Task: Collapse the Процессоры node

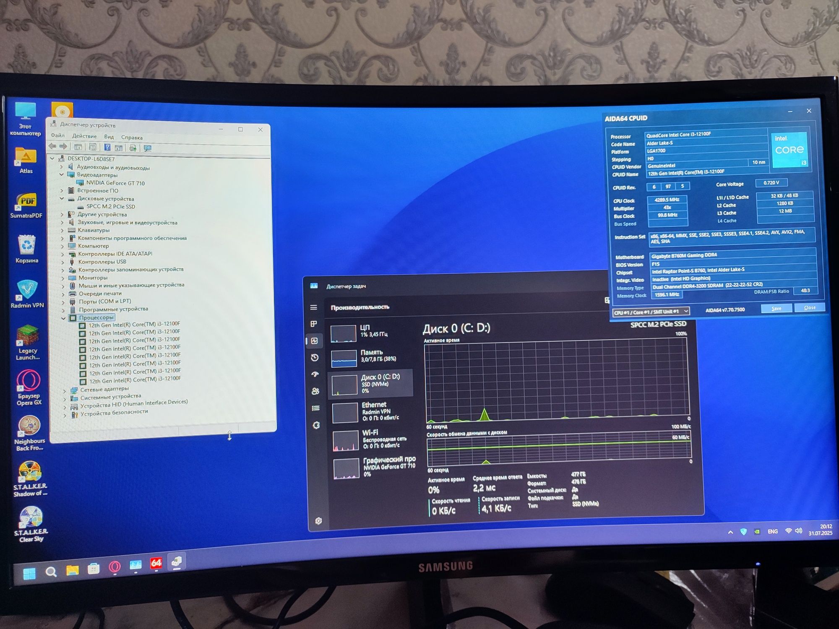Action: coord(64,318)
